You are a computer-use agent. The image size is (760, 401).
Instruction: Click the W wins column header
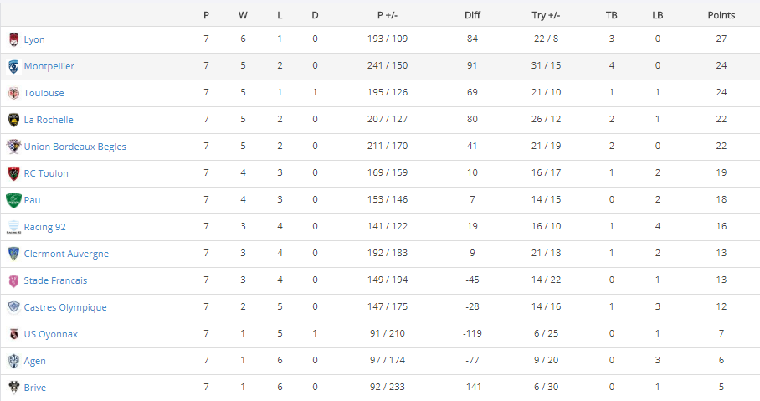pos(243,15)
